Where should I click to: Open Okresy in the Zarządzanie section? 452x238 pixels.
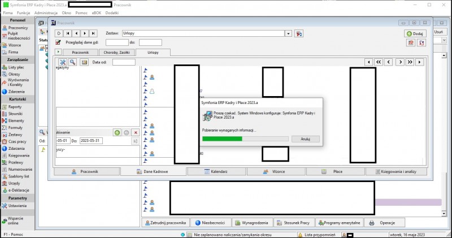[x=11, y=74]
